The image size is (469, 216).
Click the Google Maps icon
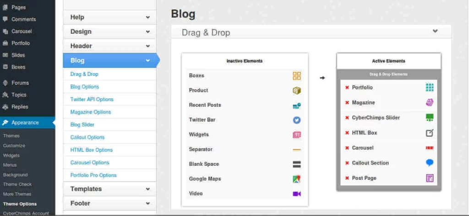click(x=297, y=179)
